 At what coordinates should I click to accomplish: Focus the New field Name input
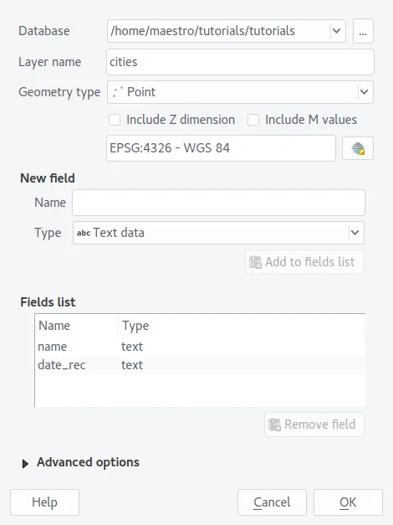pos(218,203)
